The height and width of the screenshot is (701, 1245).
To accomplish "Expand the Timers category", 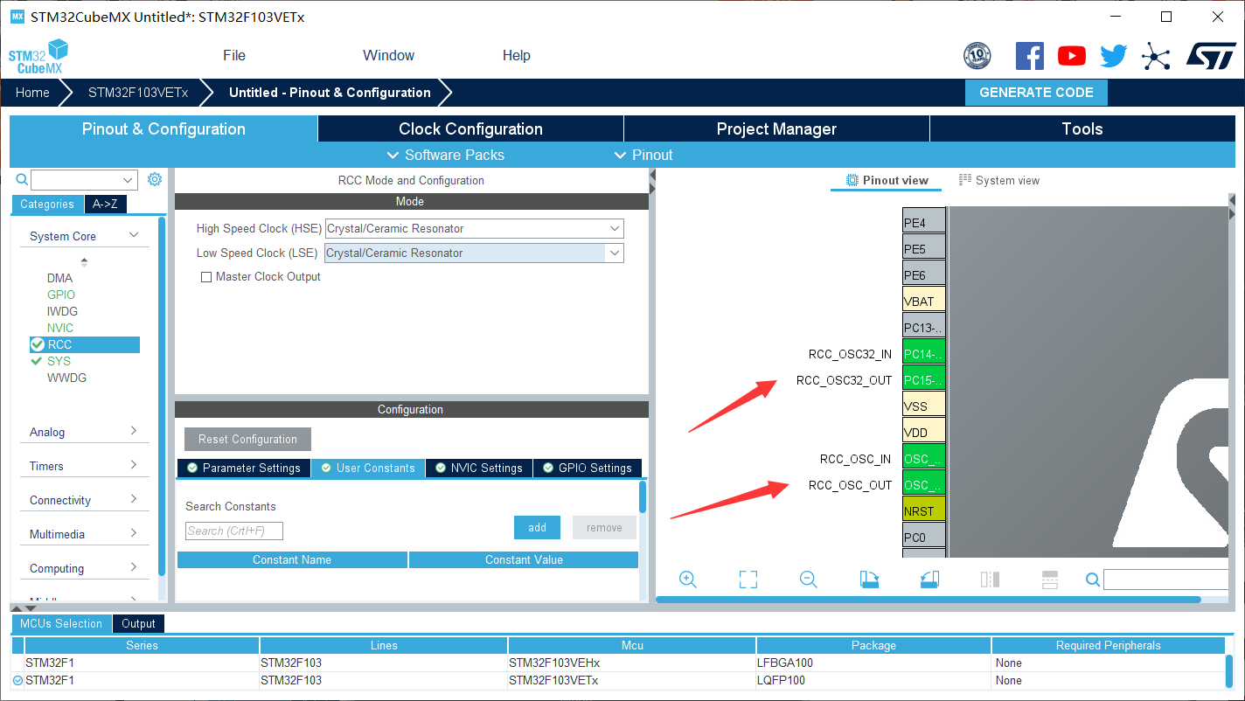I will pyautogui.click(x=134, y=465).
